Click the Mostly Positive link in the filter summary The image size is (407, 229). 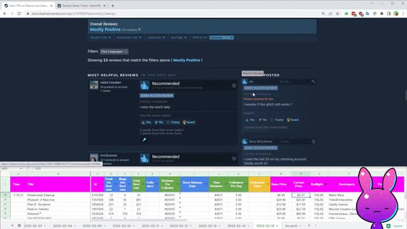pos(186,60)
